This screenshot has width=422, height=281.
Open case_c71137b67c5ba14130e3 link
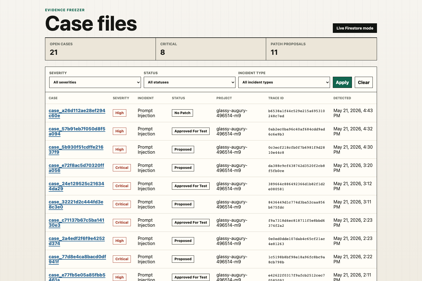click(x=76, y=223)
